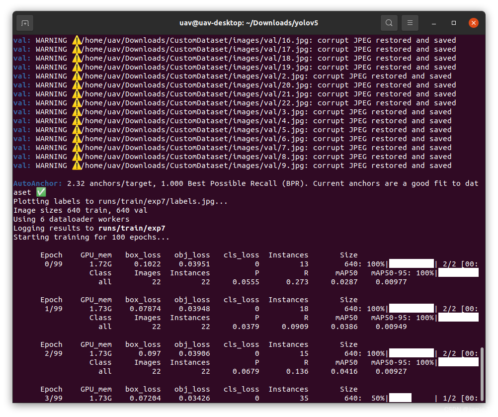Click the epoch value 0/99
The image size is (498, 417).
click(x=54, y=264)
